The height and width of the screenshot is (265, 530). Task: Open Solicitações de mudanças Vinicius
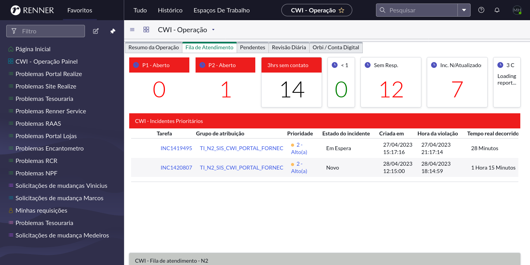click(x=61, y=185)
